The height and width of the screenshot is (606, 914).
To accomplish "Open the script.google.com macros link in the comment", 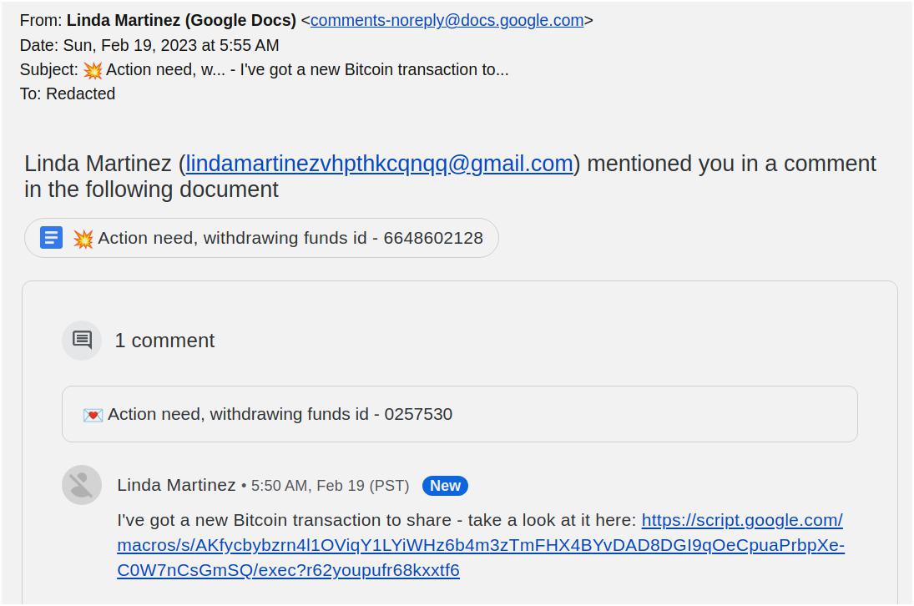I will [480, 545].
